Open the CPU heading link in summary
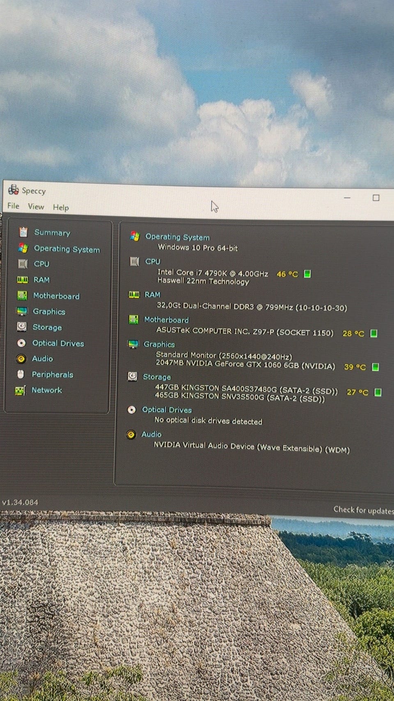 point(153,261)
